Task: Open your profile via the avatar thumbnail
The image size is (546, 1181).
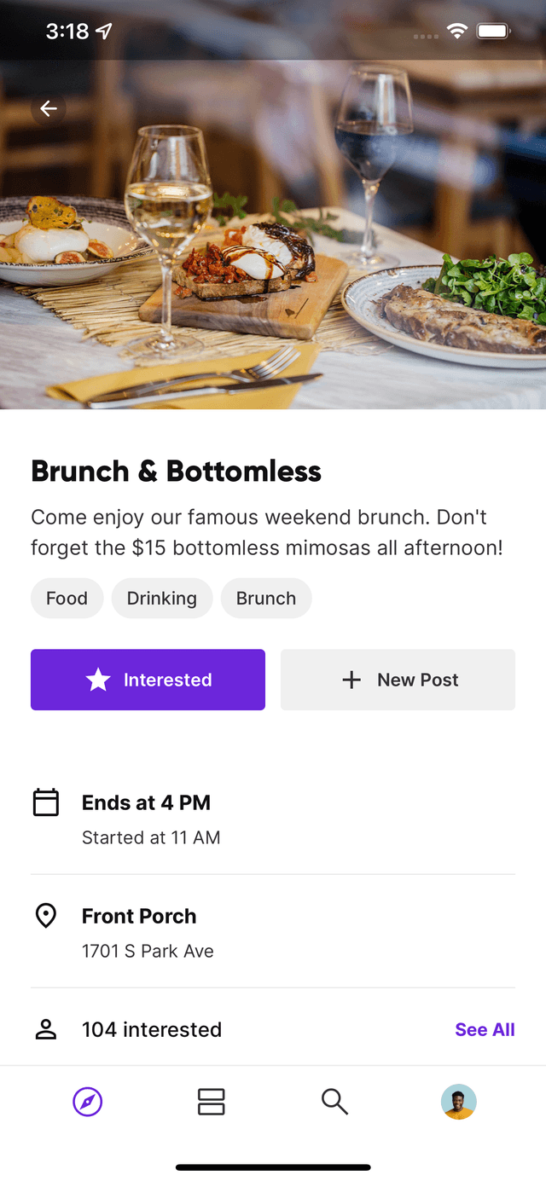Action: point(458,1102)
